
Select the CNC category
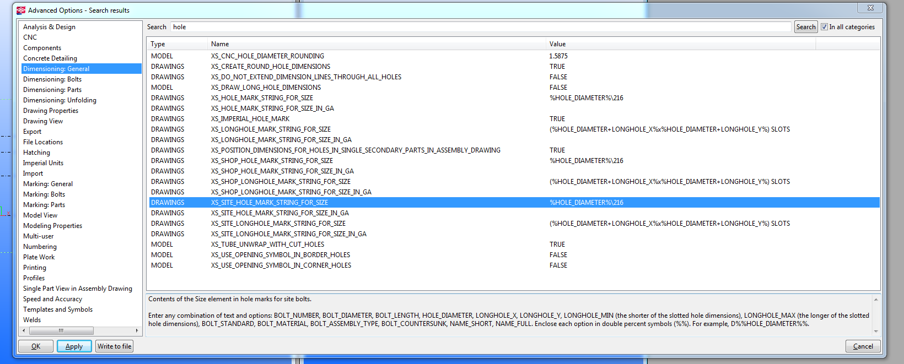point(30,37)
